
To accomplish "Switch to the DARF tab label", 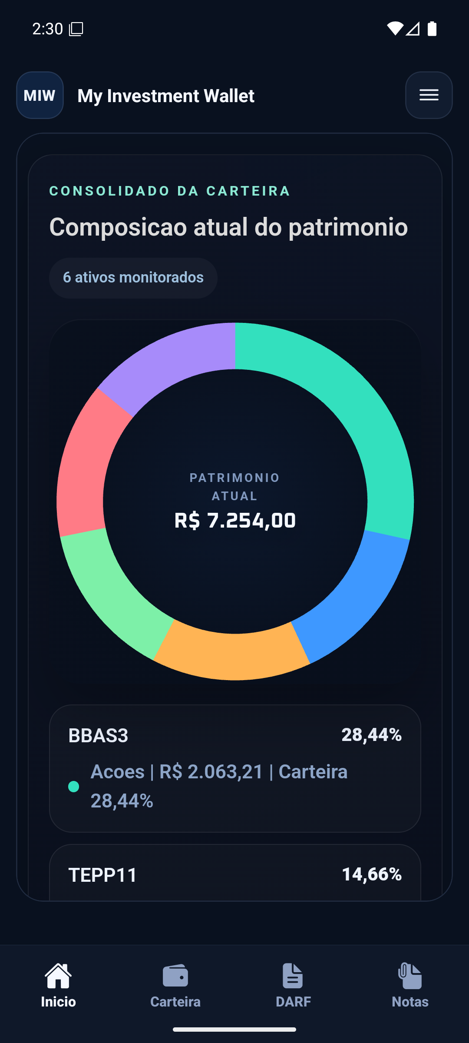I will 293,1002.
